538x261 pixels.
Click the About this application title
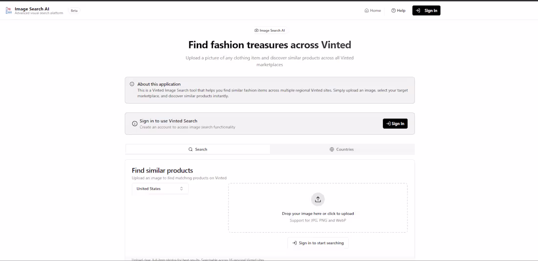[x=159, y=84]
